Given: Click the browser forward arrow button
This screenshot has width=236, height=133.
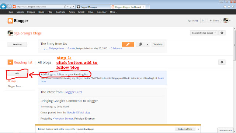Looking at the screenshot, I should coord(9,7).
